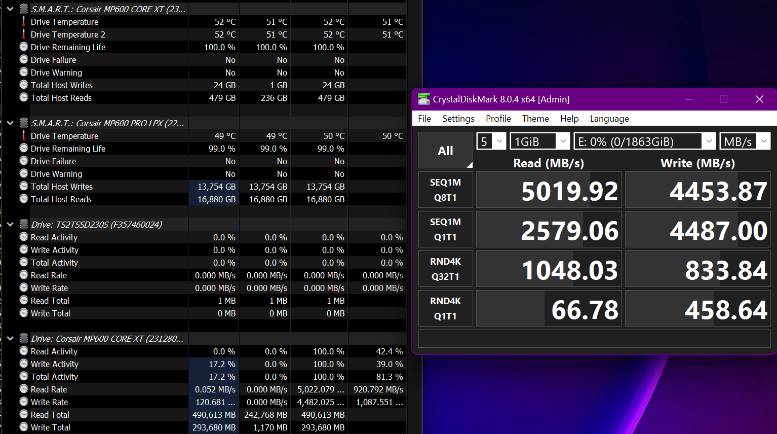
Task: Click Write Activity icon under Drive TS2TSSD230S
Action: pyautogui.click(x=24, y=249)
